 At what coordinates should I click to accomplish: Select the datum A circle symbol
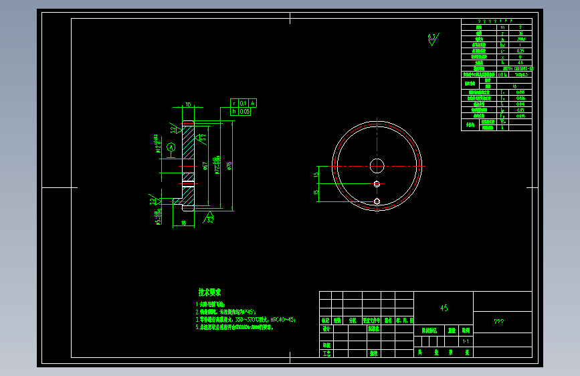tap(171, 147)
